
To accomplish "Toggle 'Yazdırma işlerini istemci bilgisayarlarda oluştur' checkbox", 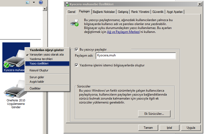I will tap(76, 65).
